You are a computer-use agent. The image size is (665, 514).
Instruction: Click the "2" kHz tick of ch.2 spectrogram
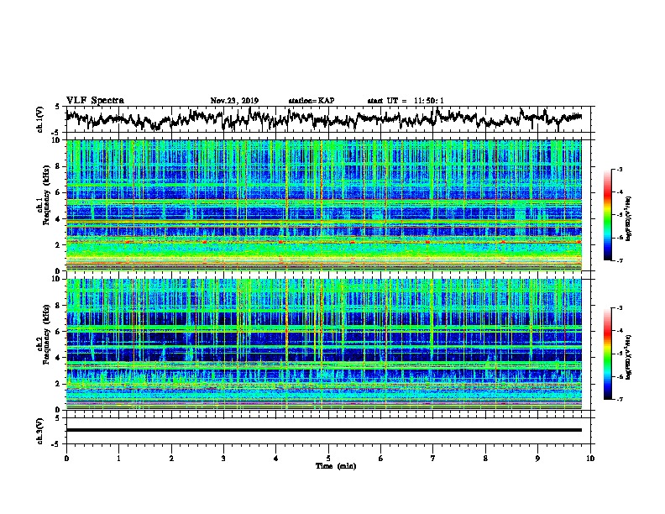59,384
